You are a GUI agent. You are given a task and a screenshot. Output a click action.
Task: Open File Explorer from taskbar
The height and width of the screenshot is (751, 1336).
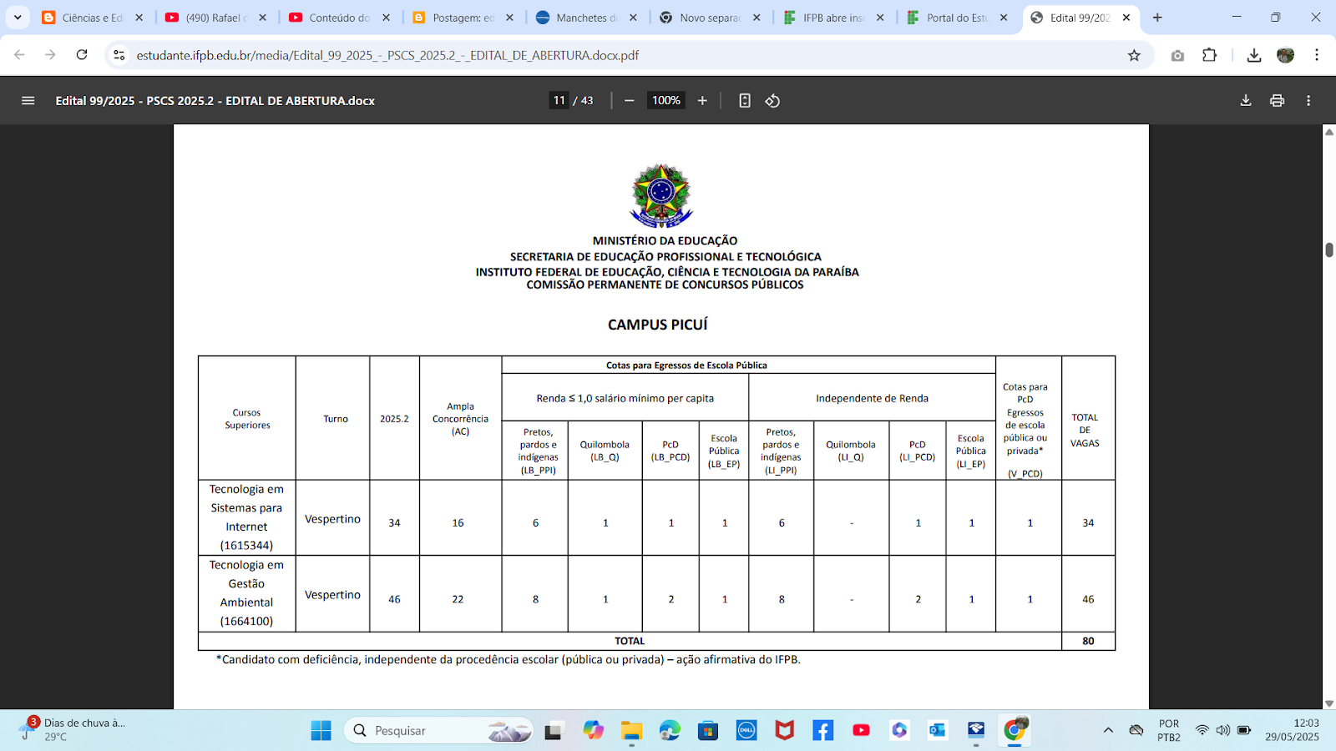(x=631, y=731)
